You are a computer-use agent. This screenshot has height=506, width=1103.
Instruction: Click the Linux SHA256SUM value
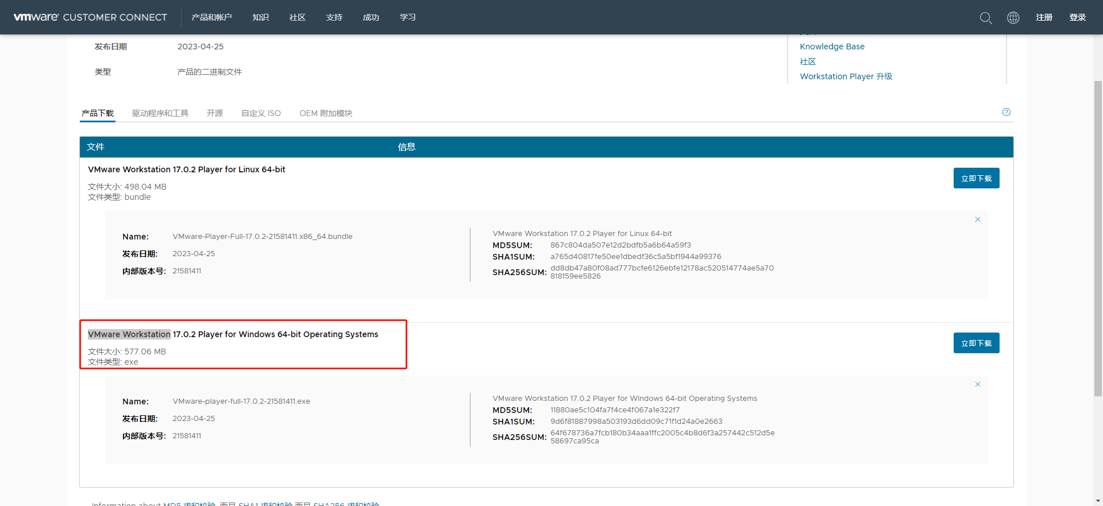point(662,272)
